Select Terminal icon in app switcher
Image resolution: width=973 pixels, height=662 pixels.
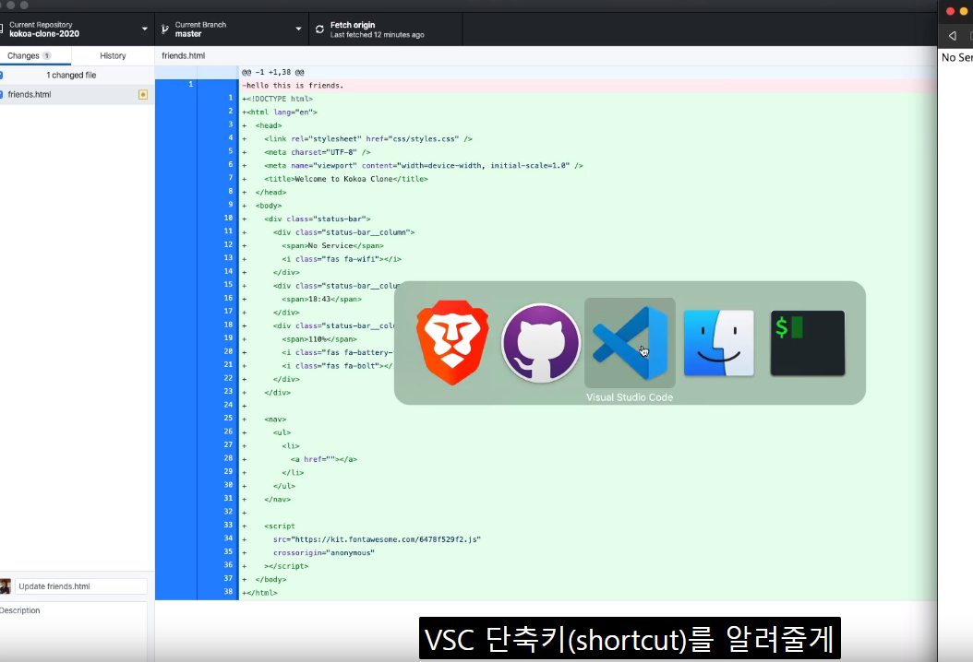(x=808, y=343)
